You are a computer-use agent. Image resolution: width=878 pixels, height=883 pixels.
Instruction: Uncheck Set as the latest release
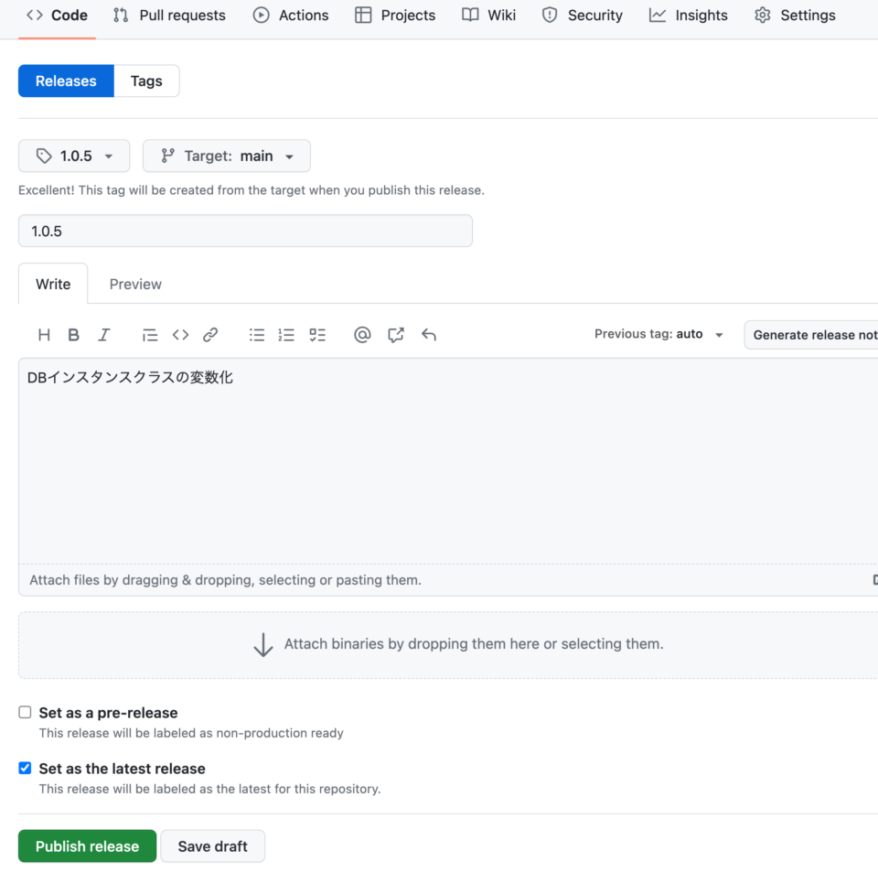[x=25, y=768]
